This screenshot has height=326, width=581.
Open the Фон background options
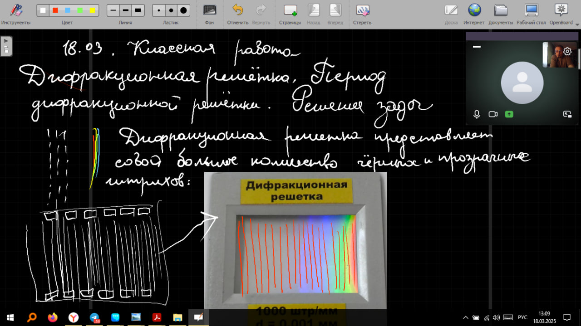point(209,14)
